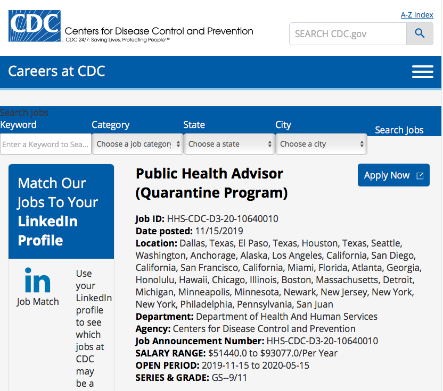Click the Match Our Jobs LinkedIn banner
The width and height of the screenshot is (443, 391).
(x=61, y=211)
